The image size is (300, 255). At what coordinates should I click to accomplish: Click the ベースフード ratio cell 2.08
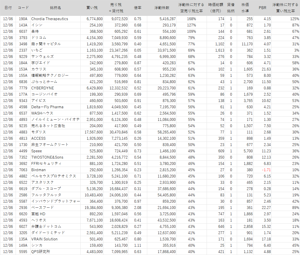(137, 208)
